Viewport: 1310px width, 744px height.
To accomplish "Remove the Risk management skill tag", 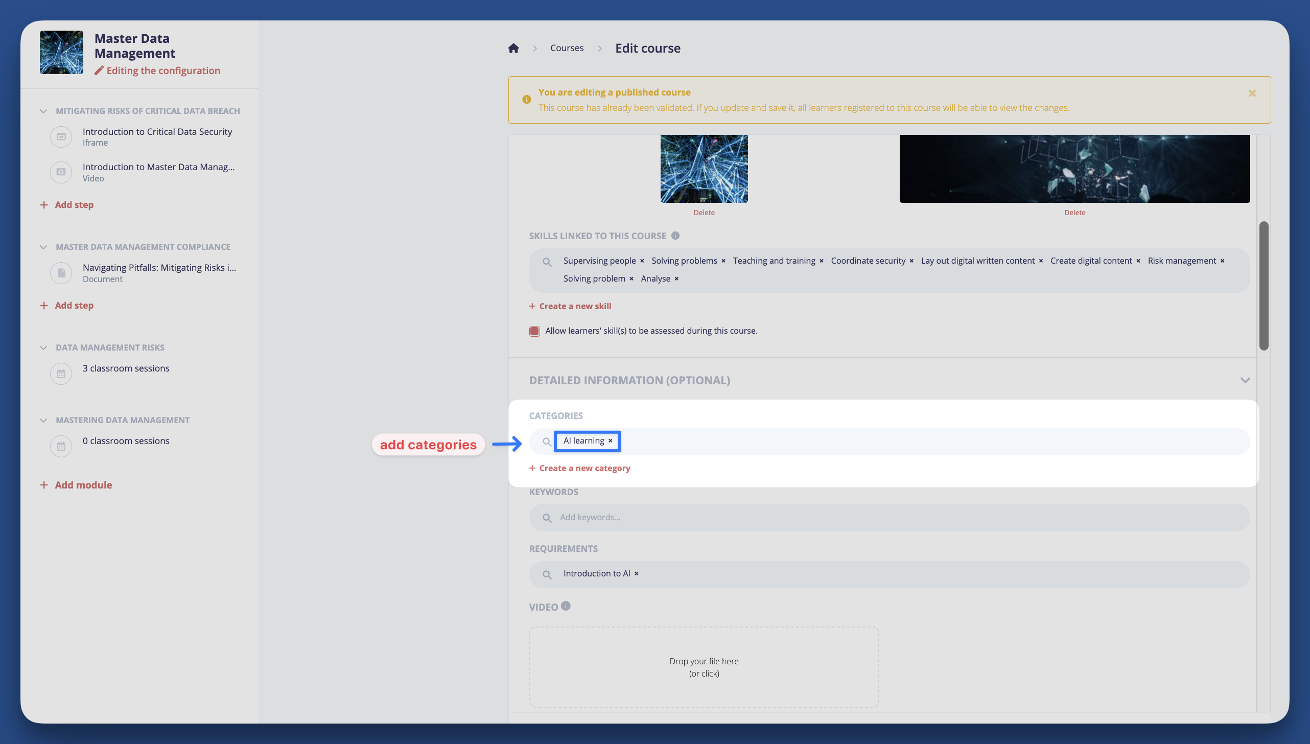I will coord(1222,261).
